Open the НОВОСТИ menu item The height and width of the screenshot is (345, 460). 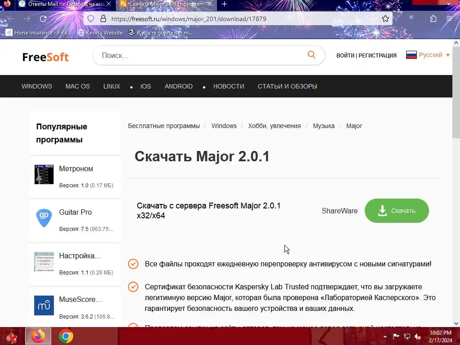229,86
